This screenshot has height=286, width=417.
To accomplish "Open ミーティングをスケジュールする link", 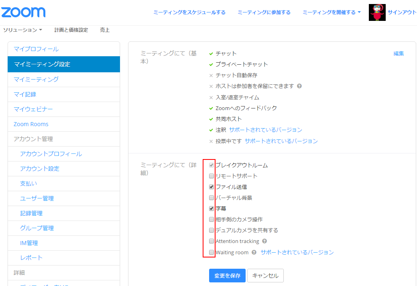I will click(189, 12).
